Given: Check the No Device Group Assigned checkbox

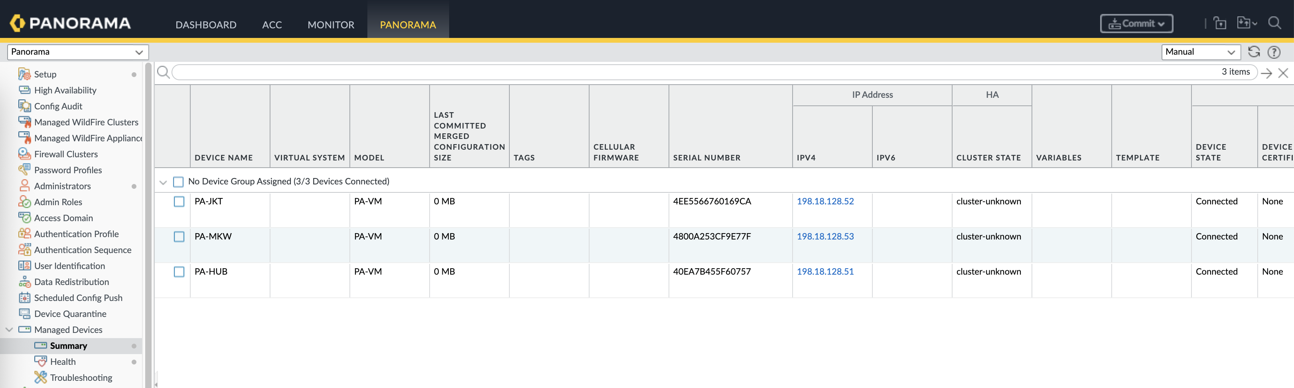Looking at the screenshot, I should [178, 182].
